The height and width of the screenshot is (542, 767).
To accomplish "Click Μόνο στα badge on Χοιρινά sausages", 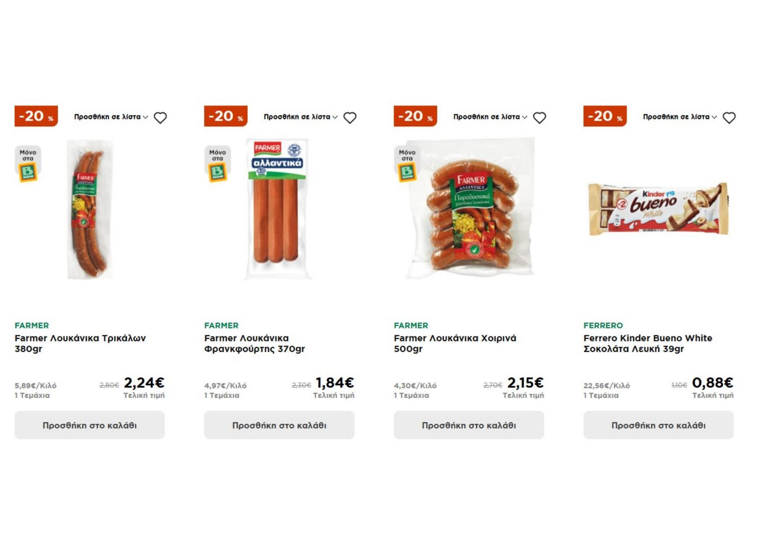I will (x=407, y=164).
